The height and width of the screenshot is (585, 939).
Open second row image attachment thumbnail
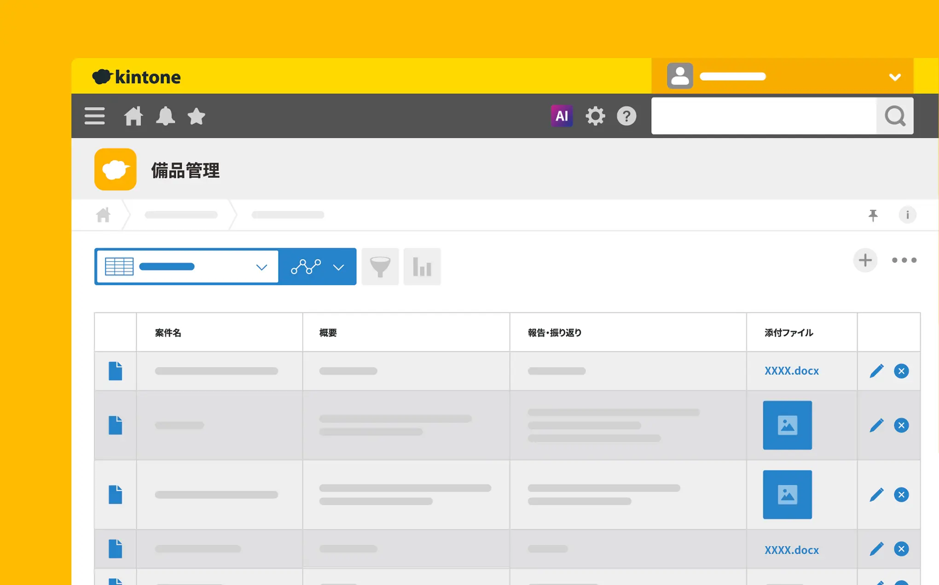(787, 425)
